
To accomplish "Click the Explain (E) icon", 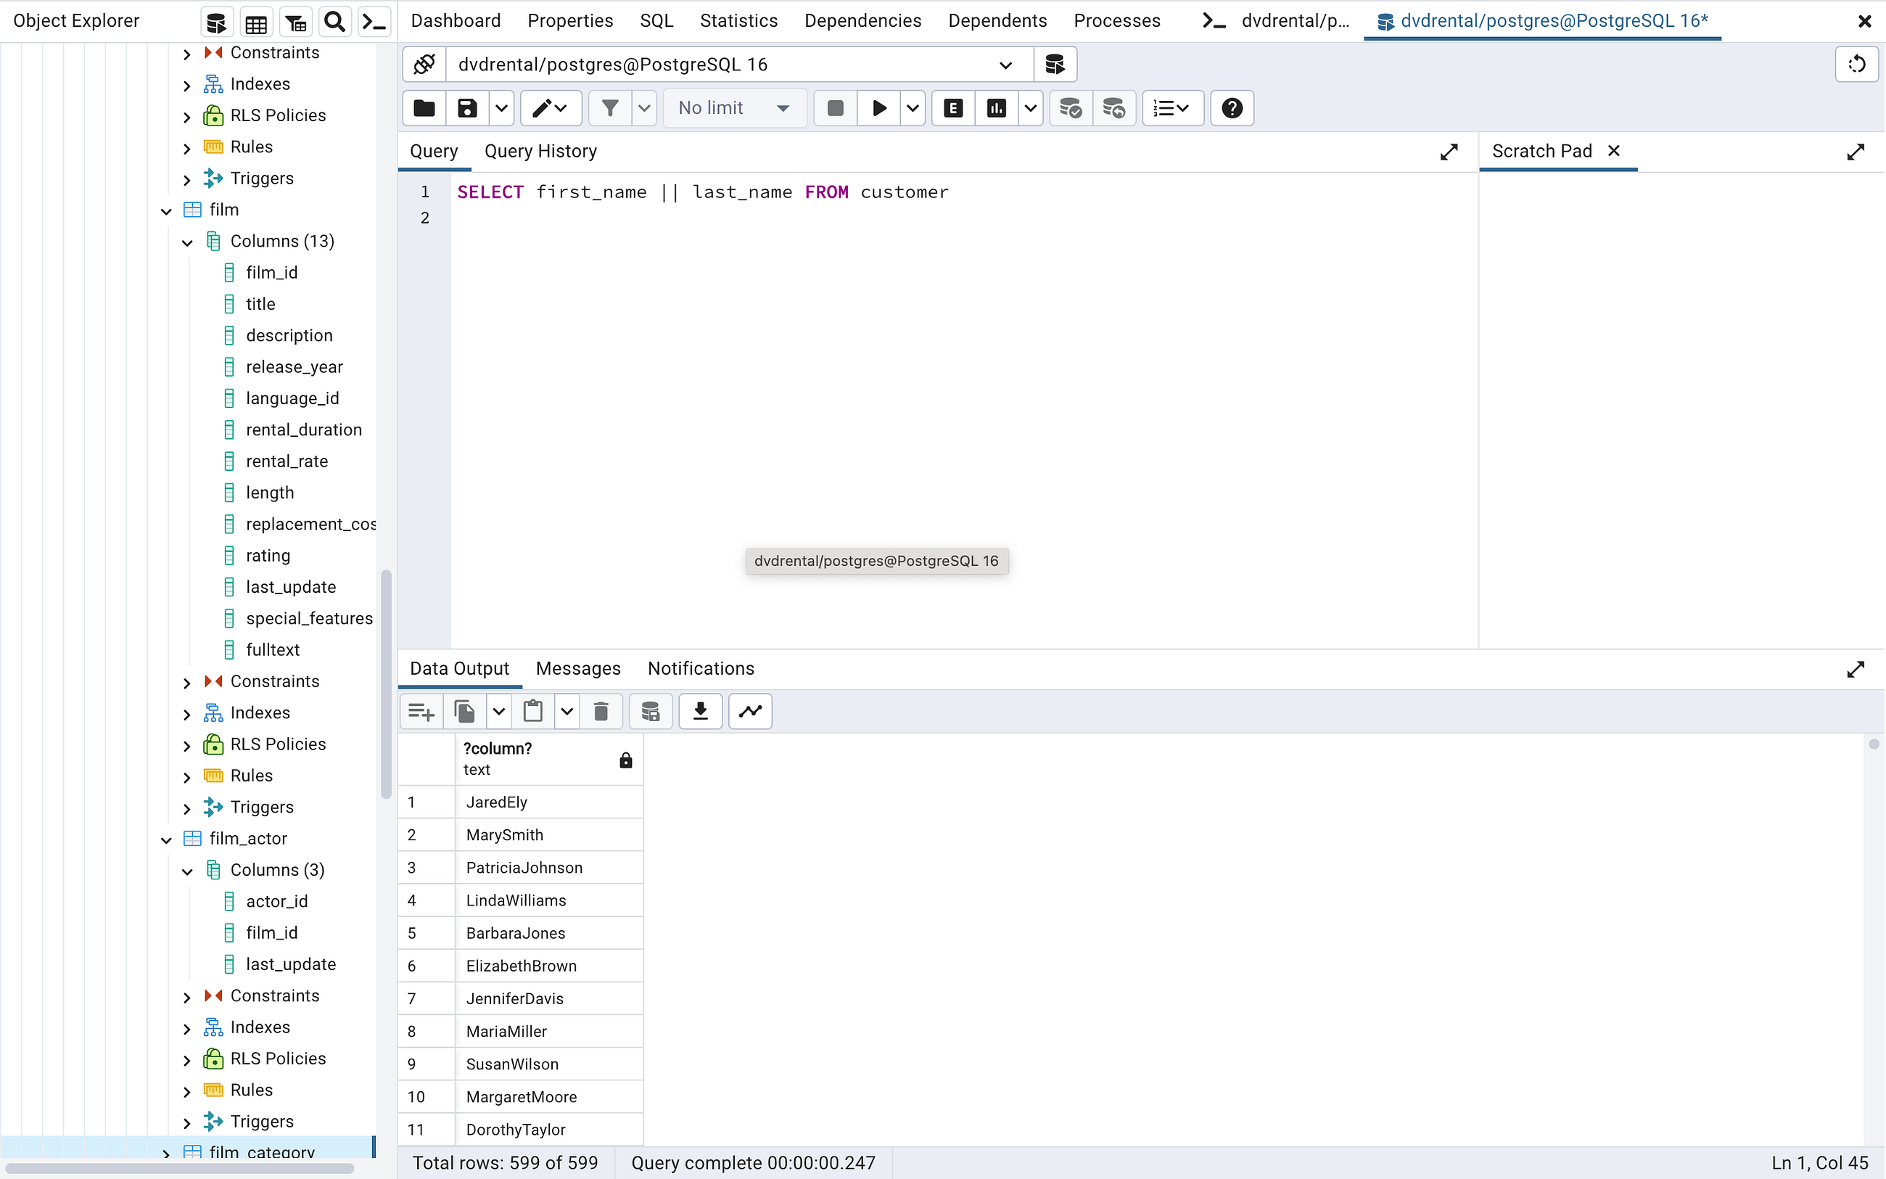I will tap(953, 107).
